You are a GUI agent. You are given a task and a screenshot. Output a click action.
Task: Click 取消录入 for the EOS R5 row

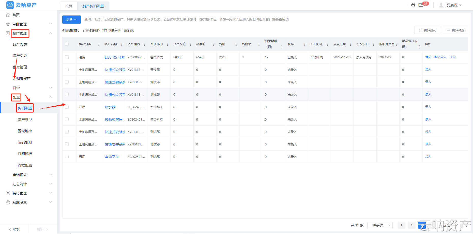point(440,57)
